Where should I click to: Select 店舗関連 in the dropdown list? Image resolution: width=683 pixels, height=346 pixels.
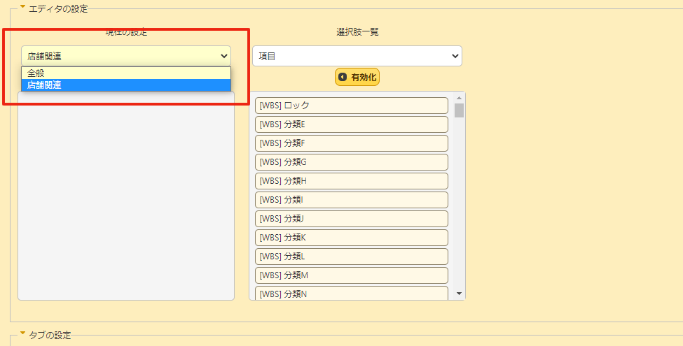pos(126,85)
